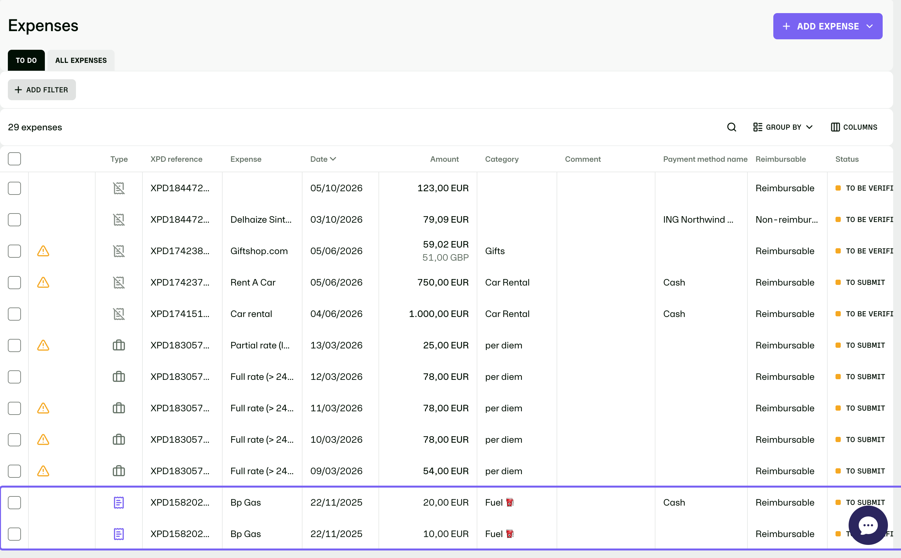Click the Status column header
Viewport: 901px width, 558px height.
[x=847, y=159]
